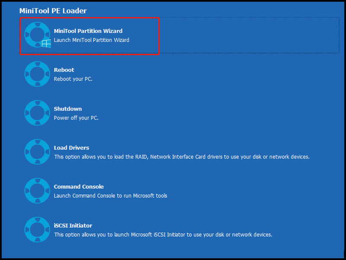Click the Shutdown lifebuoy icon
Viewport: 346px width, 260px height.
pos(37,113)
